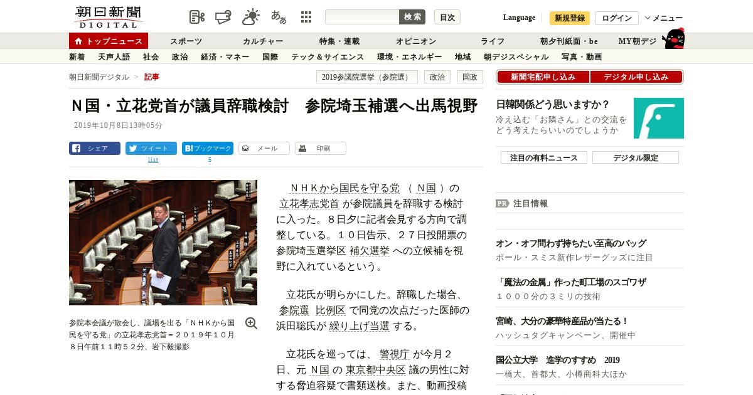
Task: Open the ＮＨＫから国民を守る党 keyword link
Action: click(345, 188)
